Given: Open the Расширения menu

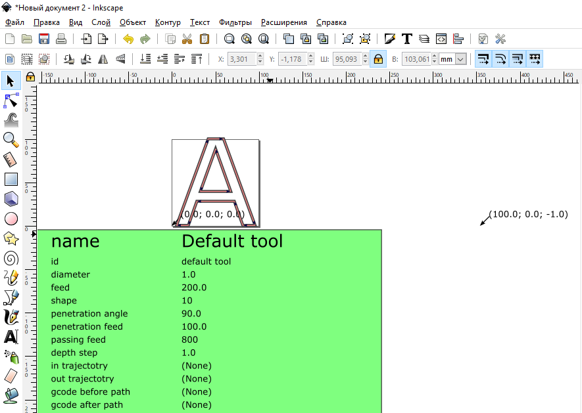Looking at the screenshot, I should click(284, 22).
